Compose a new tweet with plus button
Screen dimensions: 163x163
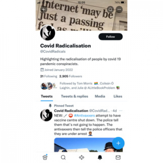coord(118,143)
